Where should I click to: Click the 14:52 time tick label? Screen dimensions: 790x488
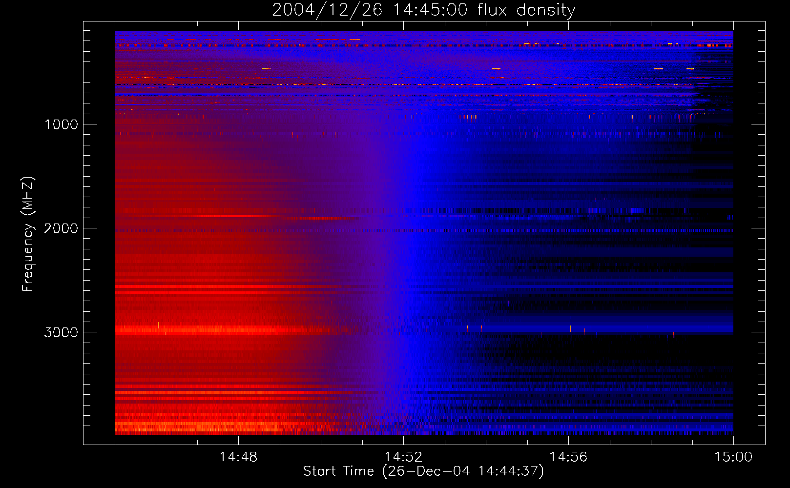pyautogui.click(x=403, y=457)
